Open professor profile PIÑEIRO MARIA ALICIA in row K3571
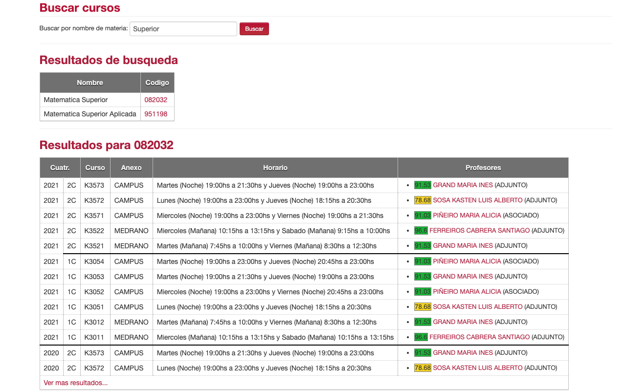The width and height of the screenshot is (626, 391). [467, 215]
